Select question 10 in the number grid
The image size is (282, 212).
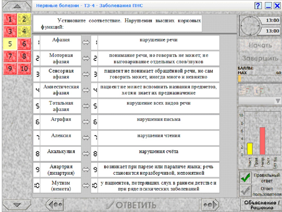pos(24,69)
